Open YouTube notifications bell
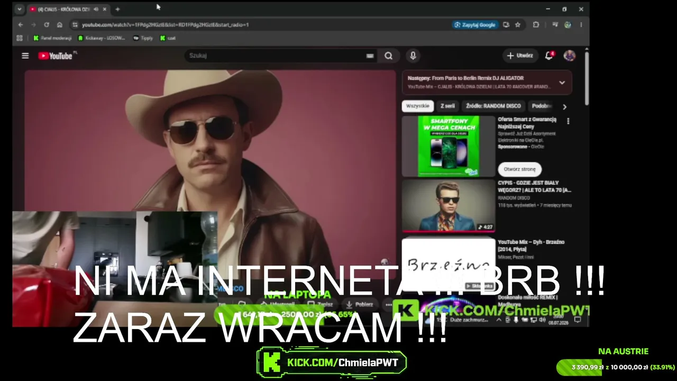The height and width of the screenshot is (381, 677). pyautogui.click(x=549, y=56)
